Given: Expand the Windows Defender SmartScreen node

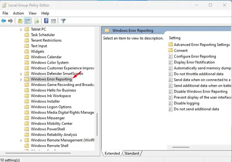Looking at the screenshot, I should coord(21,74).
